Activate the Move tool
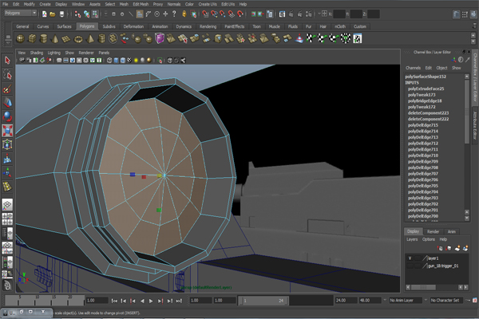The image size is (479, 319). coord(7,103)
